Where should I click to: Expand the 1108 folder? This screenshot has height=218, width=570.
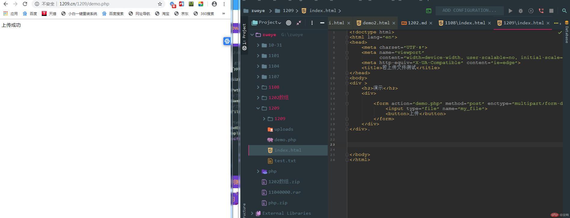click(x=258, y=87)
